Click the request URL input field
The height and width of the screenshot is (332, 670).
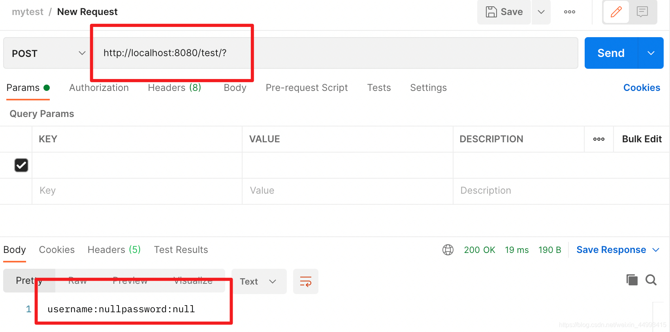[x=336, y=53]
